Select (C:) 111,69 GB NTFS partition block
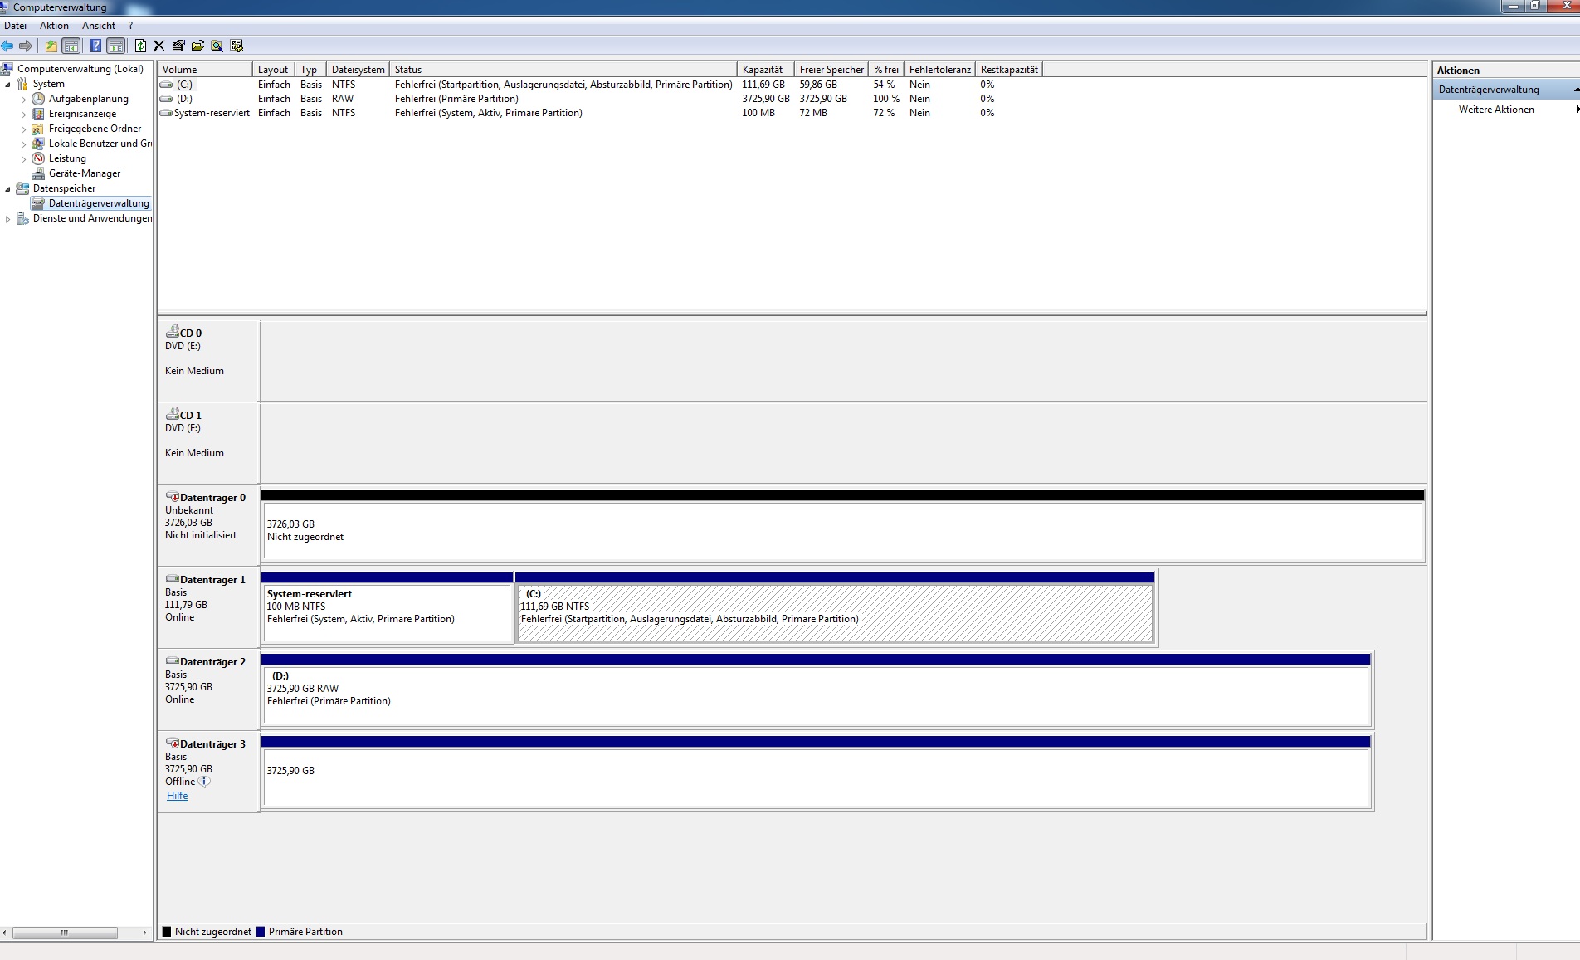This screenshot has height=960, width=1580. tap(835, 607)
